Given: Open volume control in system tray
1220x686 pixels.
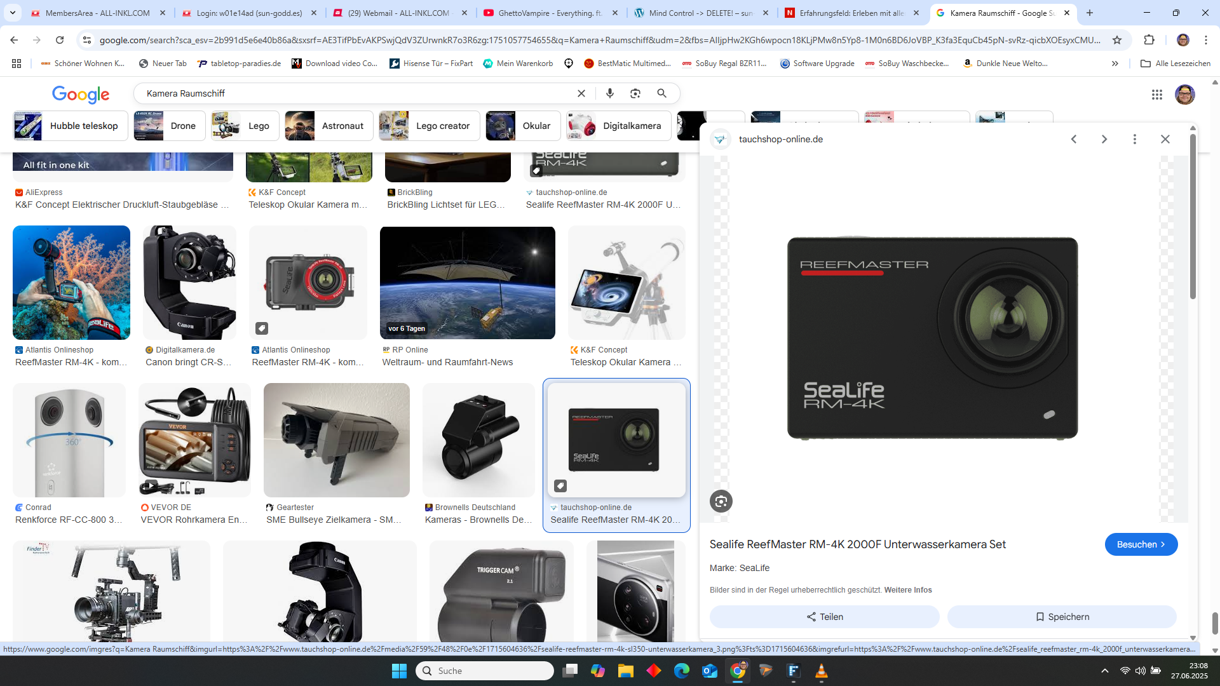Looking at the screenshot, I should 1141,671.
